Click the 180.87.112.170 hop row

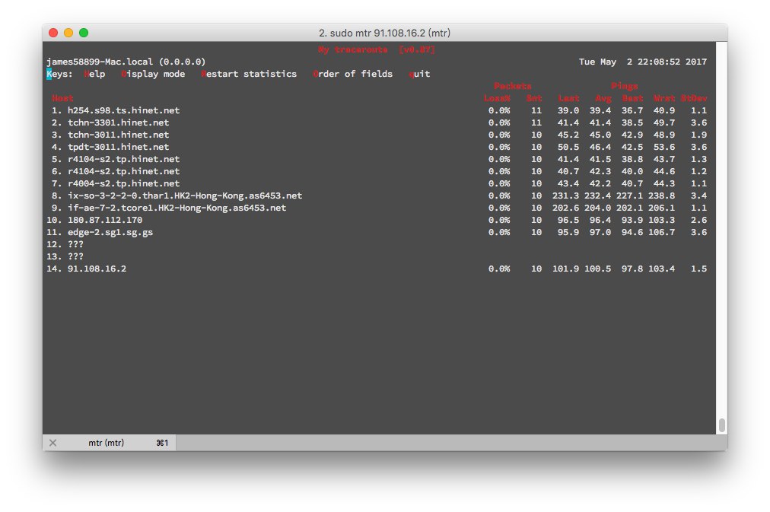click(x=104, y=220)
